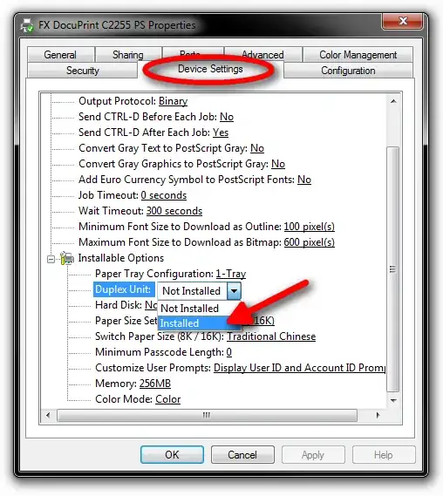Open the Configuration tab
This screenshot has height=496, width=443.
(x=348, y=71)
